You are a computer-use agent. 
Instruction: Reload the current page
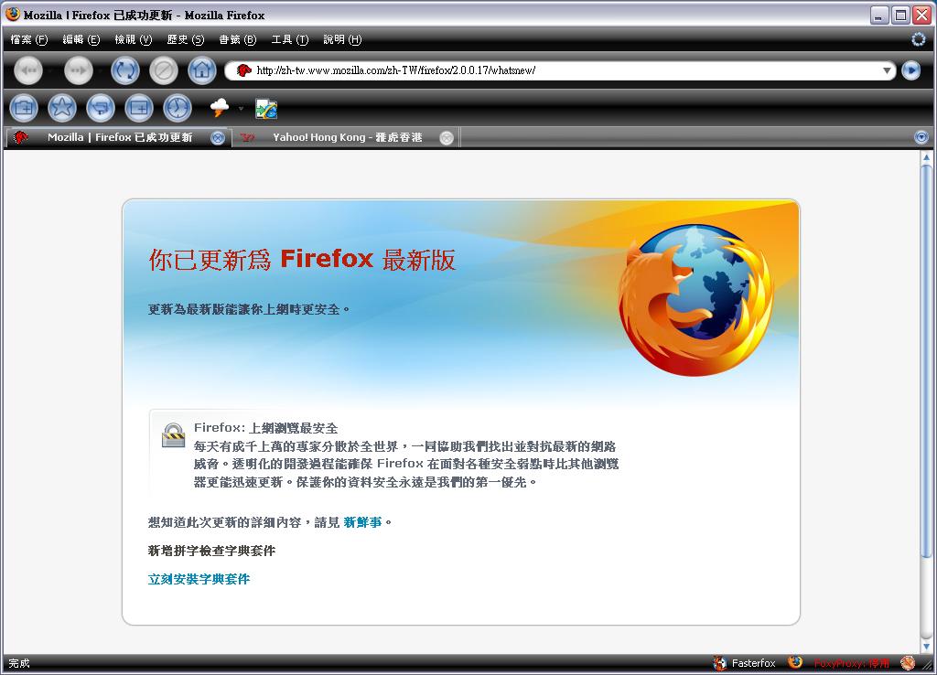click(124, 71)
